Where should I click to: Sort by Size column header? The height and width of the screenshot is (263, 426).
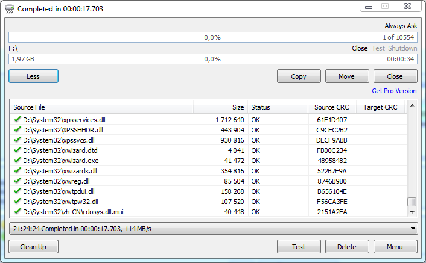(220, 107)
